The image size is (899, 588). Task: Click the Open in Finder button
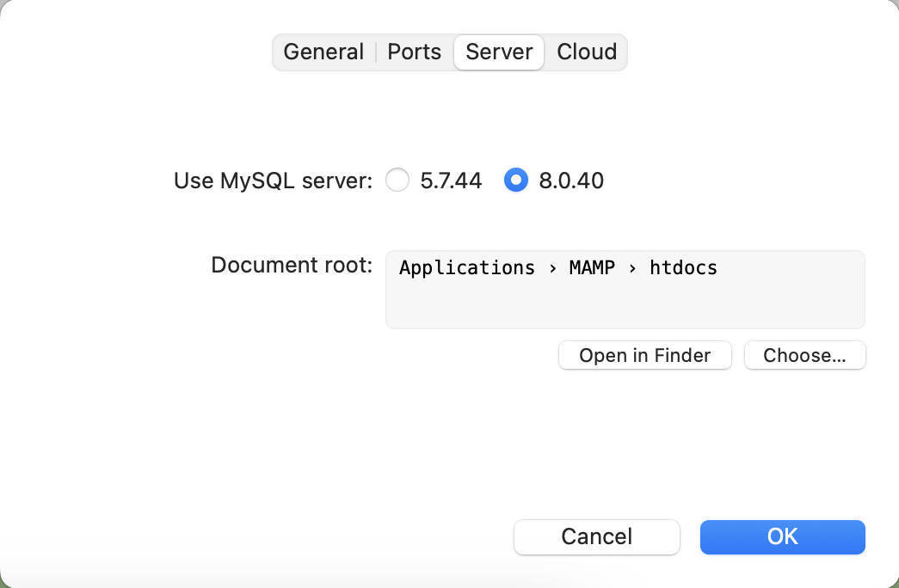point(644,355)
